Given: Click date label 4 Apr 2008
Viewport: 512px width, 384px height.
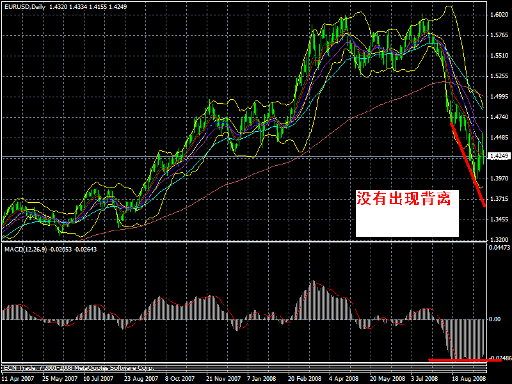Looking at the screenshot, I should click(x=344, y=379).
